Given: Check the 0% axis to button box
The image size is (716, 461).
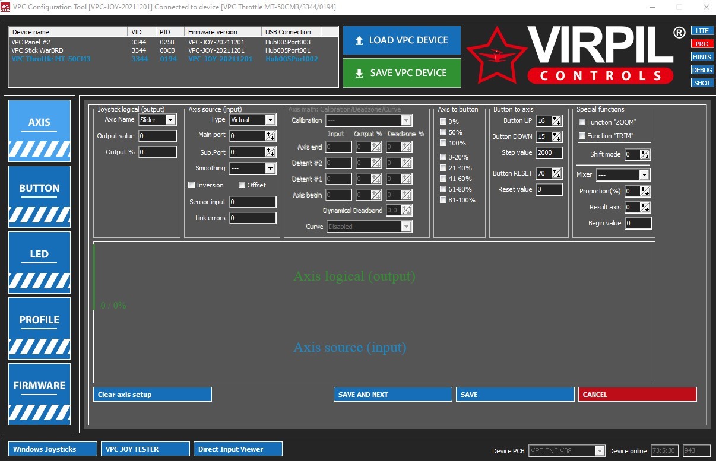Looking at the screenshot, I should pos(443,122).
